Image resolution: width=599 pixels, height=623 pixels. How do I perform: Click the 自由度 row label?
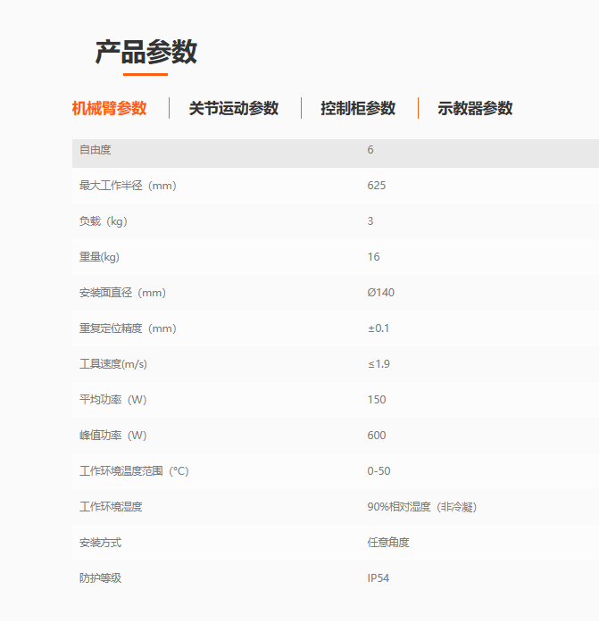96,150
